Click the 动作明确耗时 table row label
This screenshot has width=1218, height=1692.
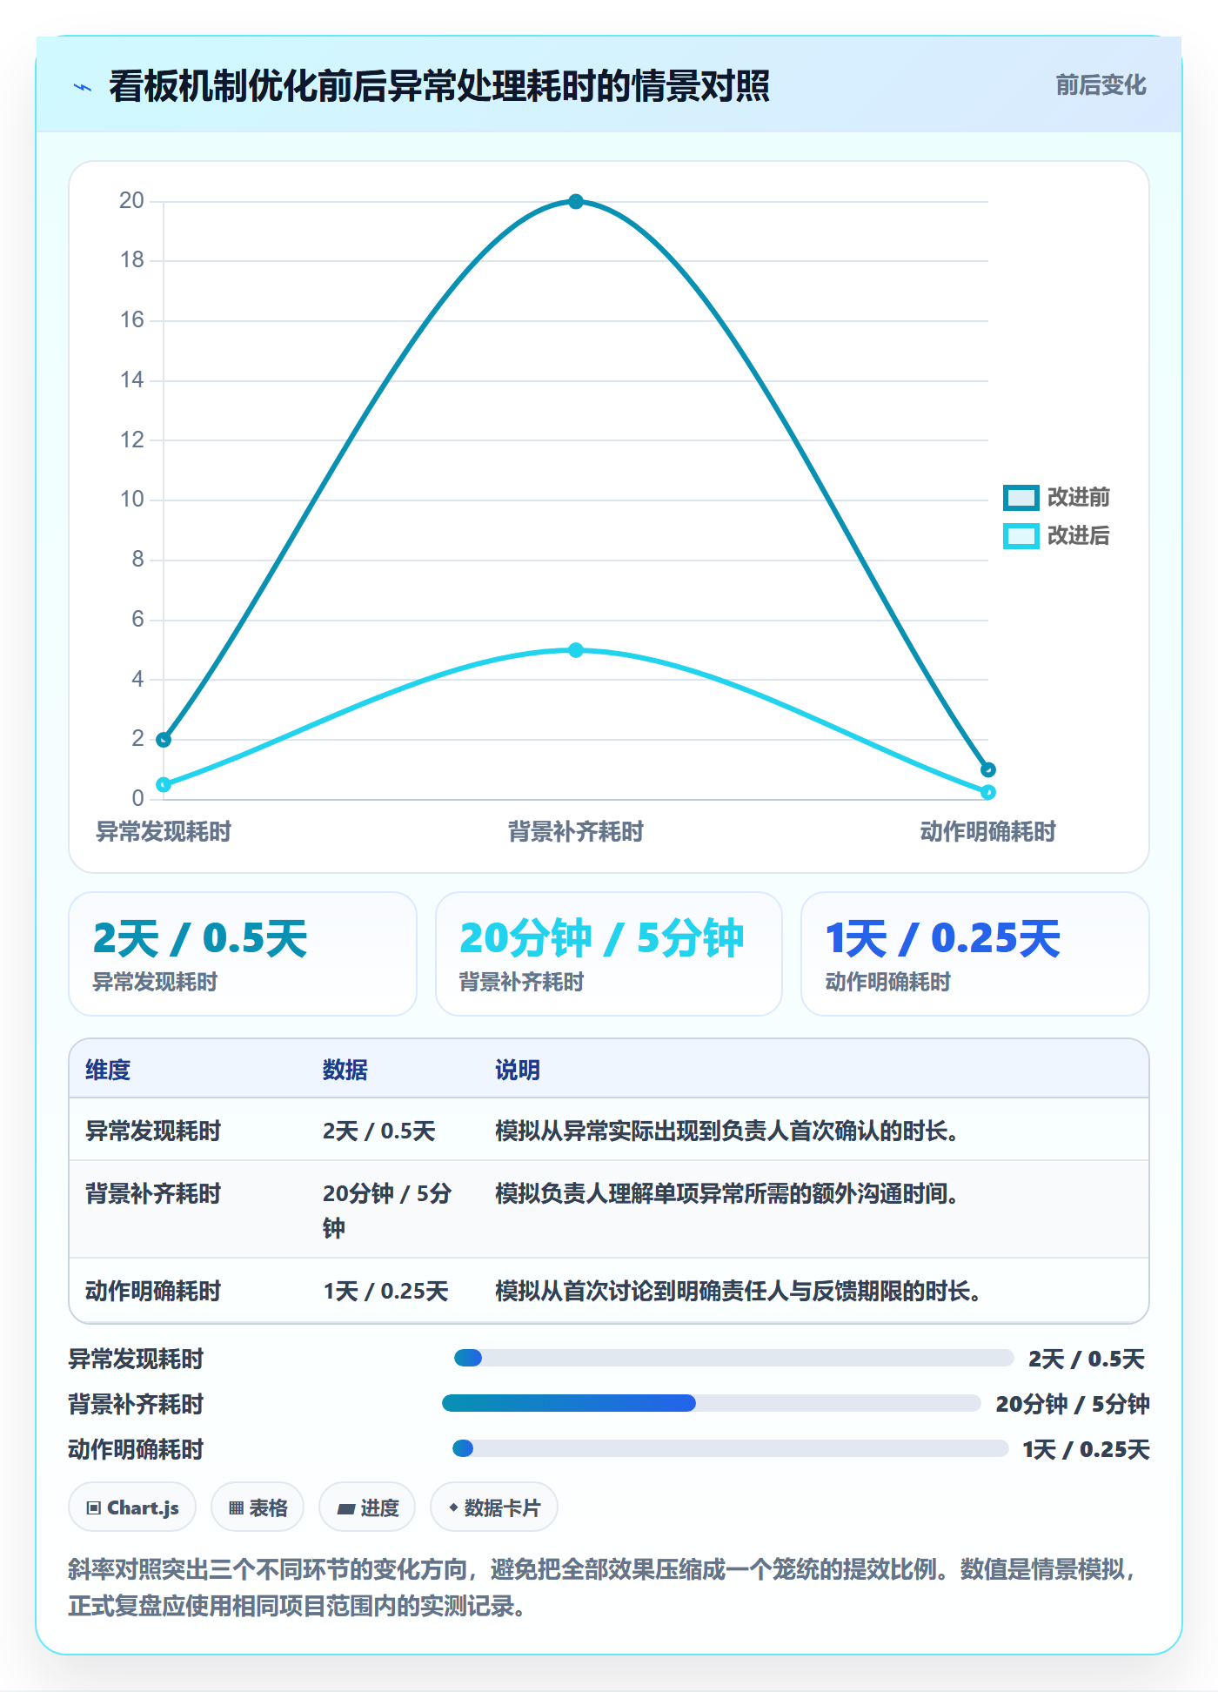(x=153, y=1291)
